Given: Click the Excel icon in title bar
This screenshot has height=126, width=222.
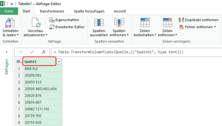Looking at the screenshot, I should tap(3, 4).
